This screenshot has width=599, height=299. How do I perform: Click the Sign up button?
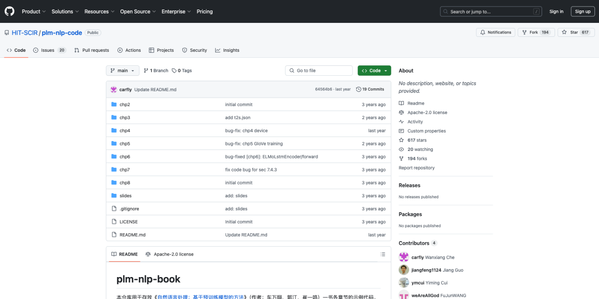pos(583,11)
